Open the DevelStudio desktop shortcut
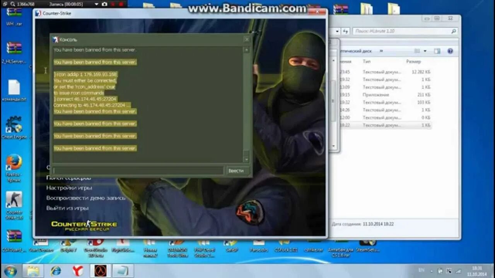495x278 pixels. pos(95,248)
